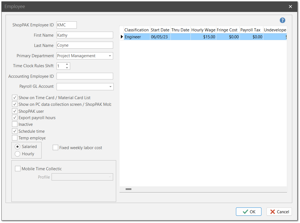Click the blue help question mark icon
The width and height of the screenshot is (300, 223).
(x=282, y=20)
